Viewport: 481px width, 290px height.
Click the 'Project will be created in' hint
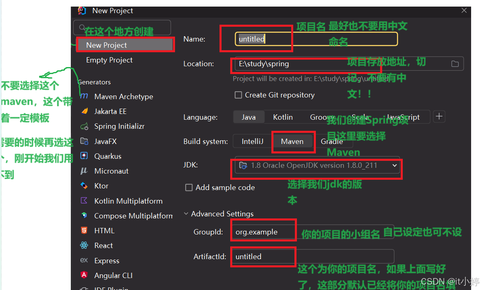coord(311,79)
